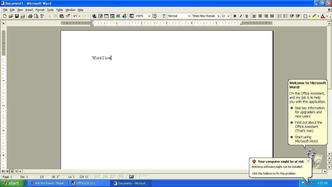This screenshot has height=187, width=332.
Task: Apply the red Font Color
Action: coord(323,16)
